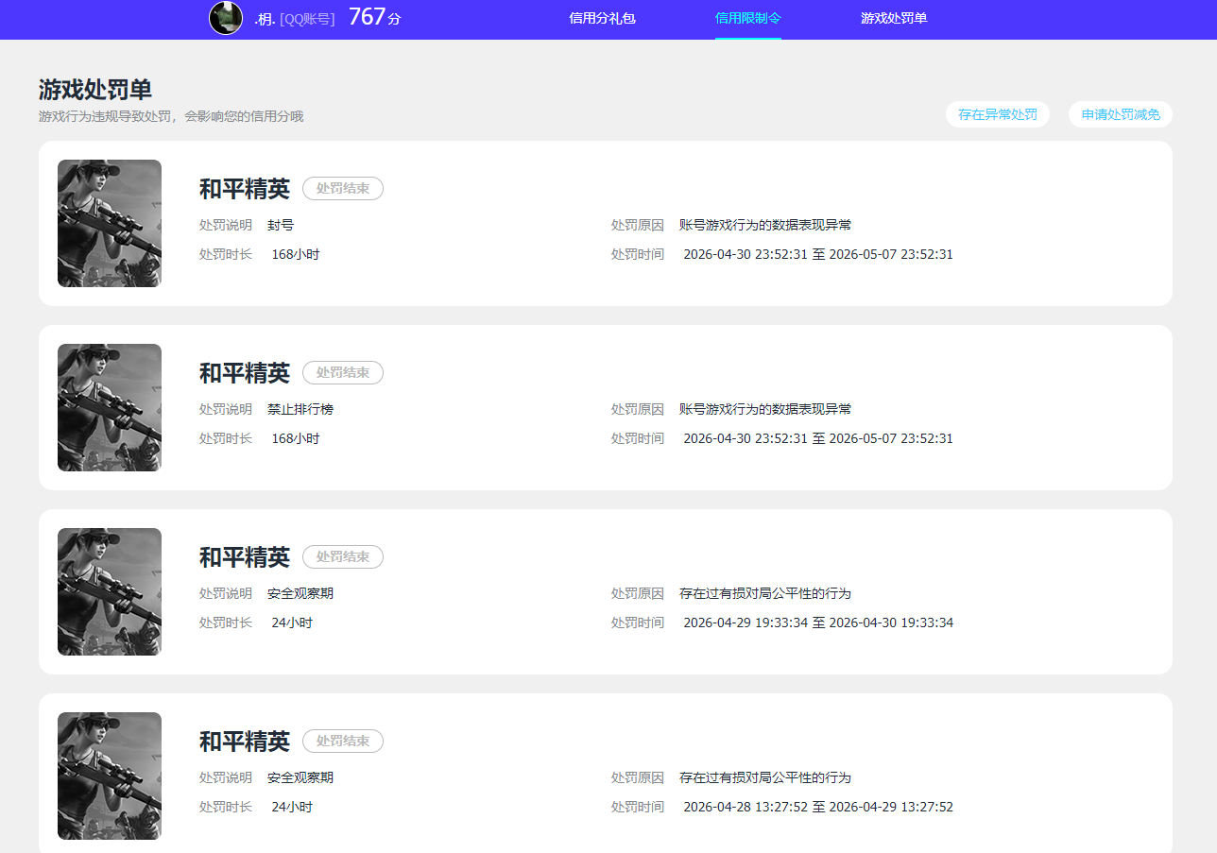The height and width of the screenshot is (853, 1217).
Task: Open 游戏处罚单 tab in header
Action: [x=894, y=18]
